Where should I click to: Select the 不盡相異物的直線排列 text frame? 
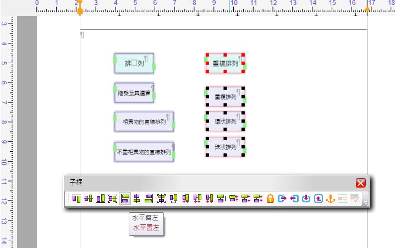tap(144, 151)
